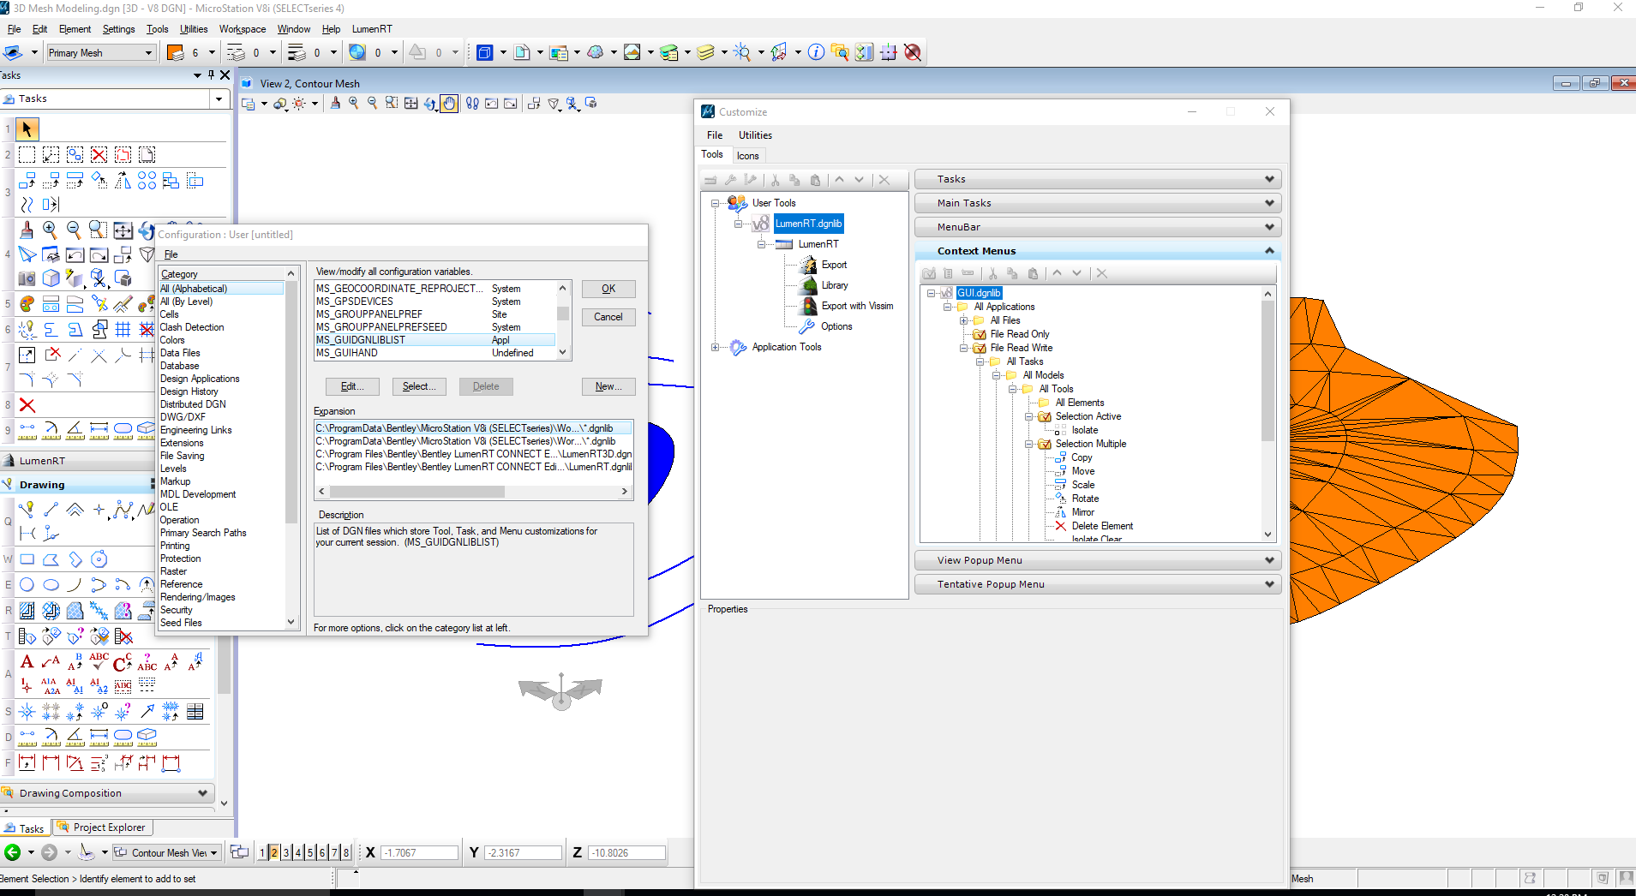This screenshot has width=1636, height=896.
Task: Click the red X Delete Element tool in row 8
Action: tap(27, 405)
